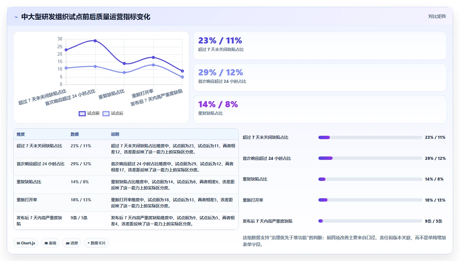Click 重新打开率 in the table's first column
The width and height of the screenshot is (460, 261).
(27, 200)
